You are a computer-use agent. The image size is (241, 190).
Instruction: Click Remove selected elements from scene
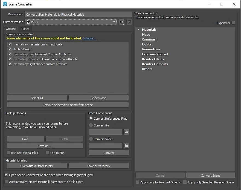click(68, 105)
